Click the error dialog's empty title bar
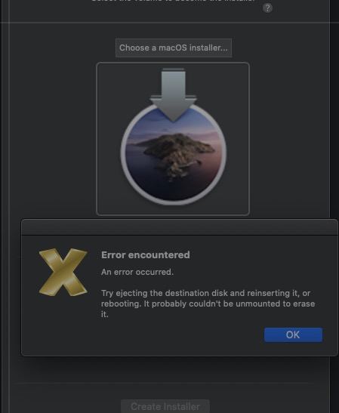 (x=180, y=227)
